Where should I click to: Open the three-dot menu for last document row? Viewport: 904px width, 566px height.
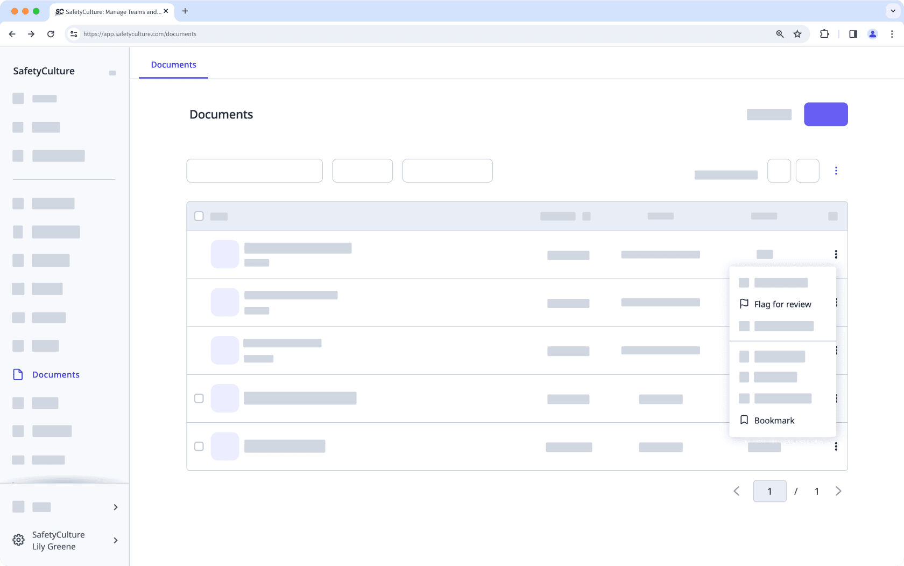836,446
